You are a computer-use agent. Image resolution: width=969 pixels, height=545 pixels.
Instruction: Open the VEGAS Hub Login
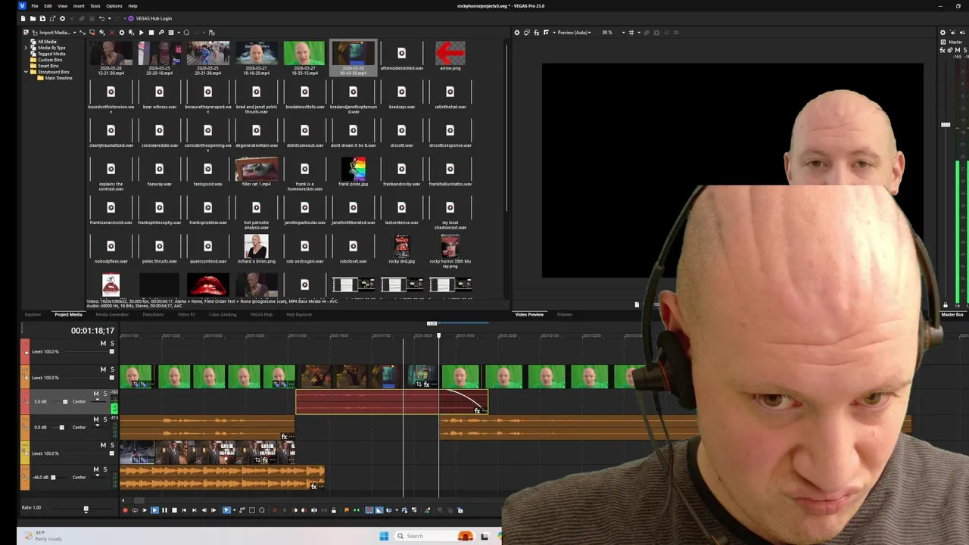pyautogui.click(x=150, y=18)
